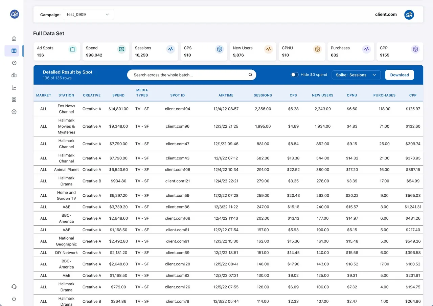
Task: Click the Spend money icon
Action: point(121,49)
